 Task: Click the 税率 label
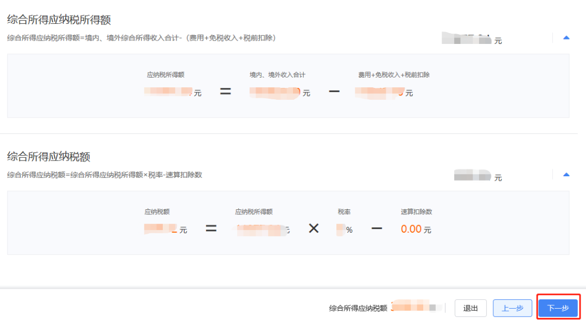[x=344, y=212]
